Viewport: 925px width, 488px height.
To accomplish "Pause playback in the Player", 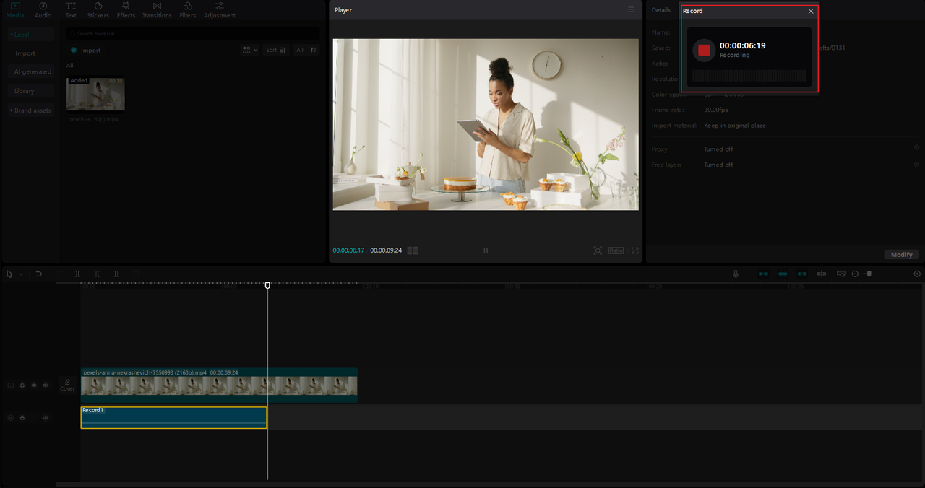I will coord(486,250).
